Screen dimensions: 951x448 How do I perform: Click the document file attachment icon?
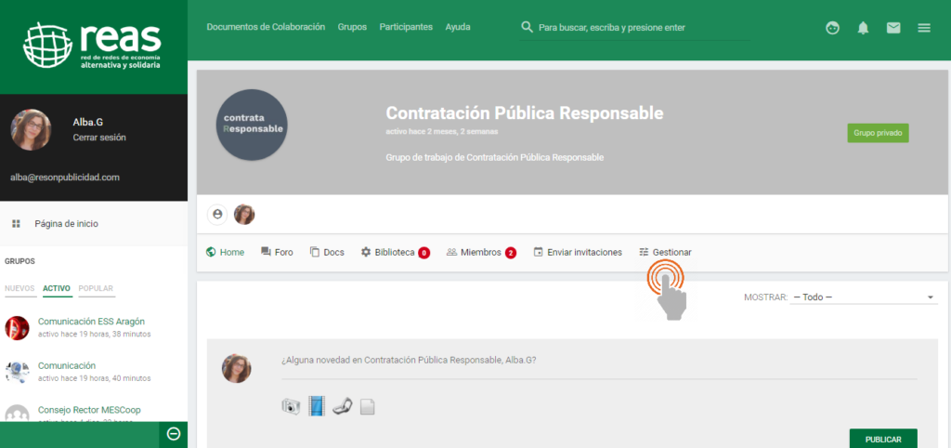tap(367, 407)
